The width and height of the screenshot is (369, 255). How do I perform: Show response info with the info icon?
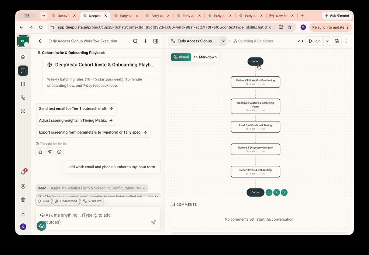pyautogui.click(x=59, y=152)
